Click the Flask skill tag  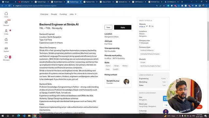click(107, 69)
